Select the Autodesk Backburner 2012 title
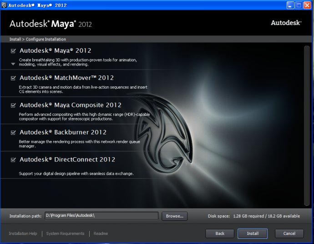This screenshot has width=314, height=244. click(63, 132)
